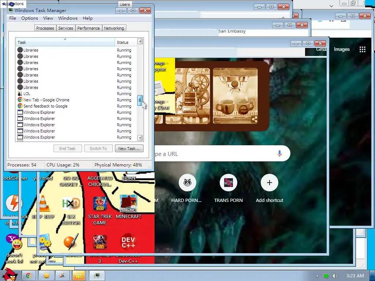Click the Physical Memory: 48% status text
The width and height of the screenshot is (375, 281).
(x=118, y=165)
